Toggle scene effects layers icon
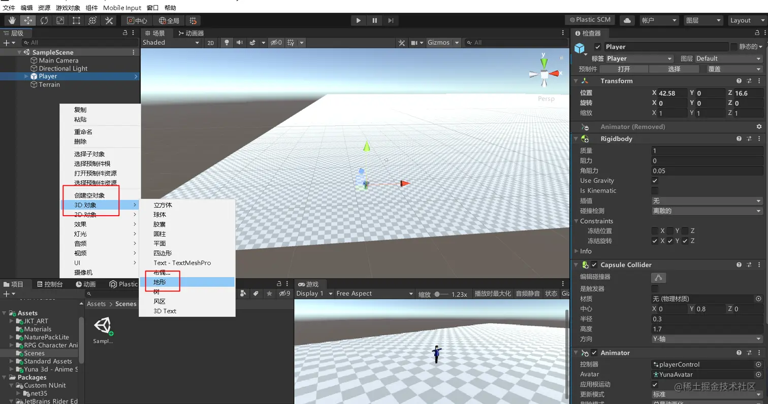Viewport: 768px width, 404px height. [x=252, y=43]
